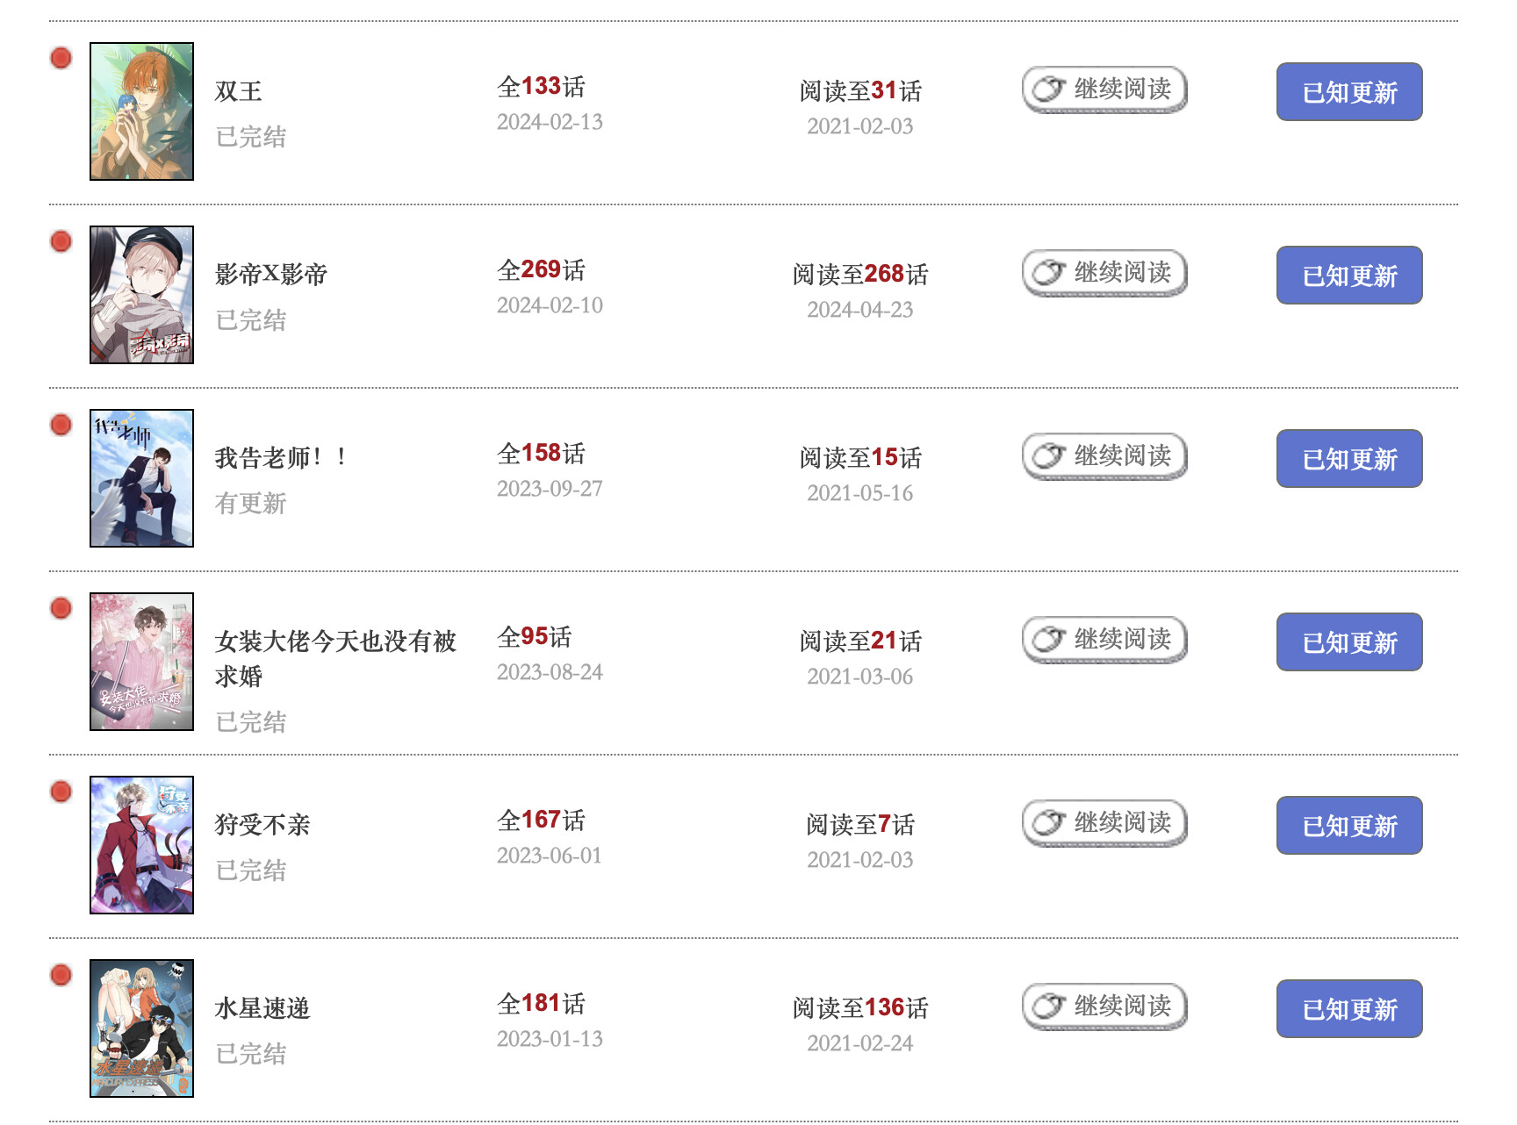The width and height of the screenshot is (1517, 1125).
Task: Open the 影帝X影帝 cover image
Action: (x=141, y=295)
